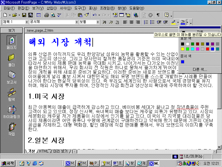Save the page with the diskette icon
Screen dimensions: 222x167
pyautogui.click(x=24, y=15)
